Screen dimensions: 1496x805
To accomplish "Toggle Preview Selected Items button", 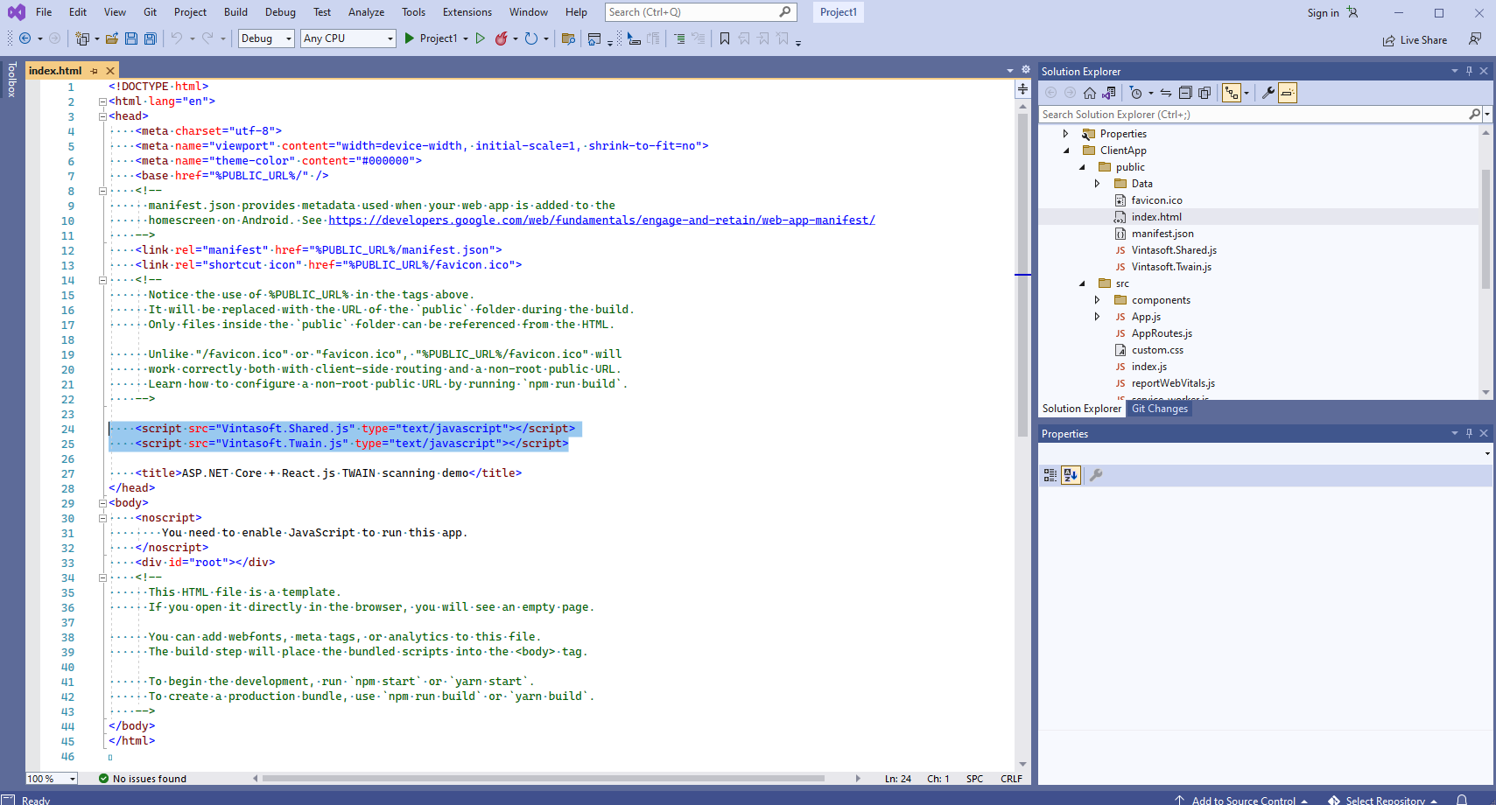I will 1287,93.
